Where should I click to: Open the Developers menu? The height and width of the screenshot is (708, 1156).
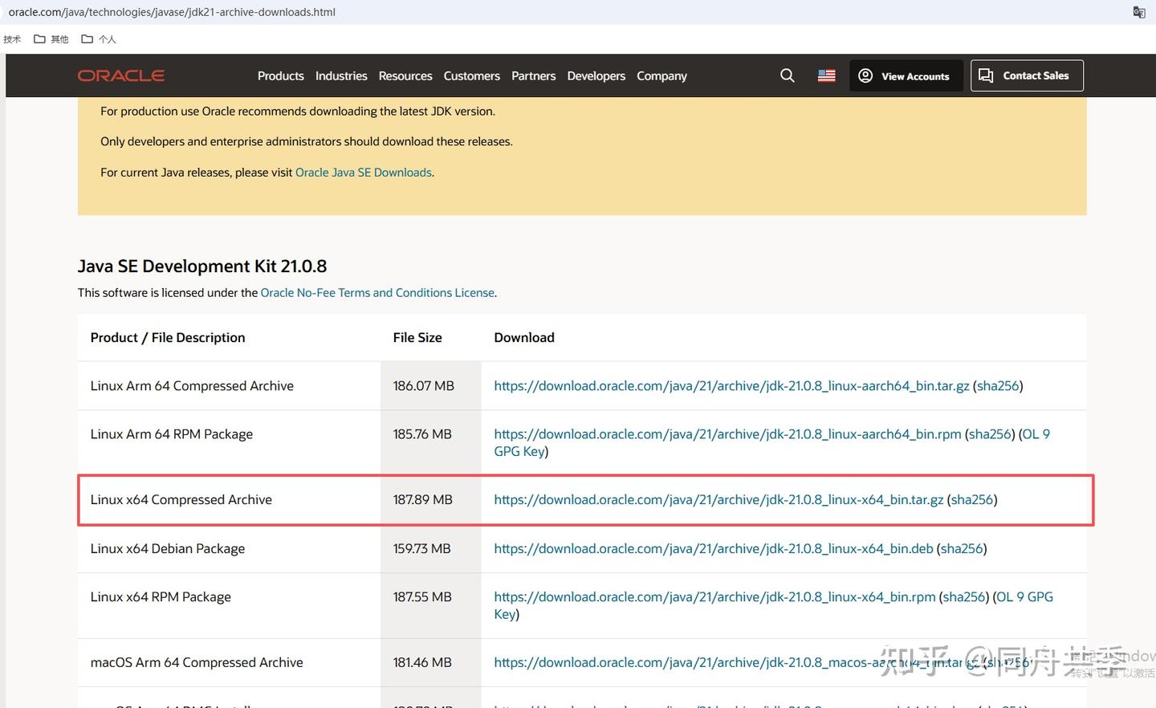click(596, 76)
